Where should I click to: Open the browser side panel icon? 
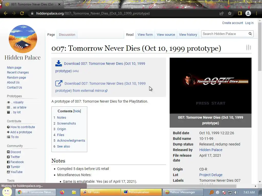point(240,13)
